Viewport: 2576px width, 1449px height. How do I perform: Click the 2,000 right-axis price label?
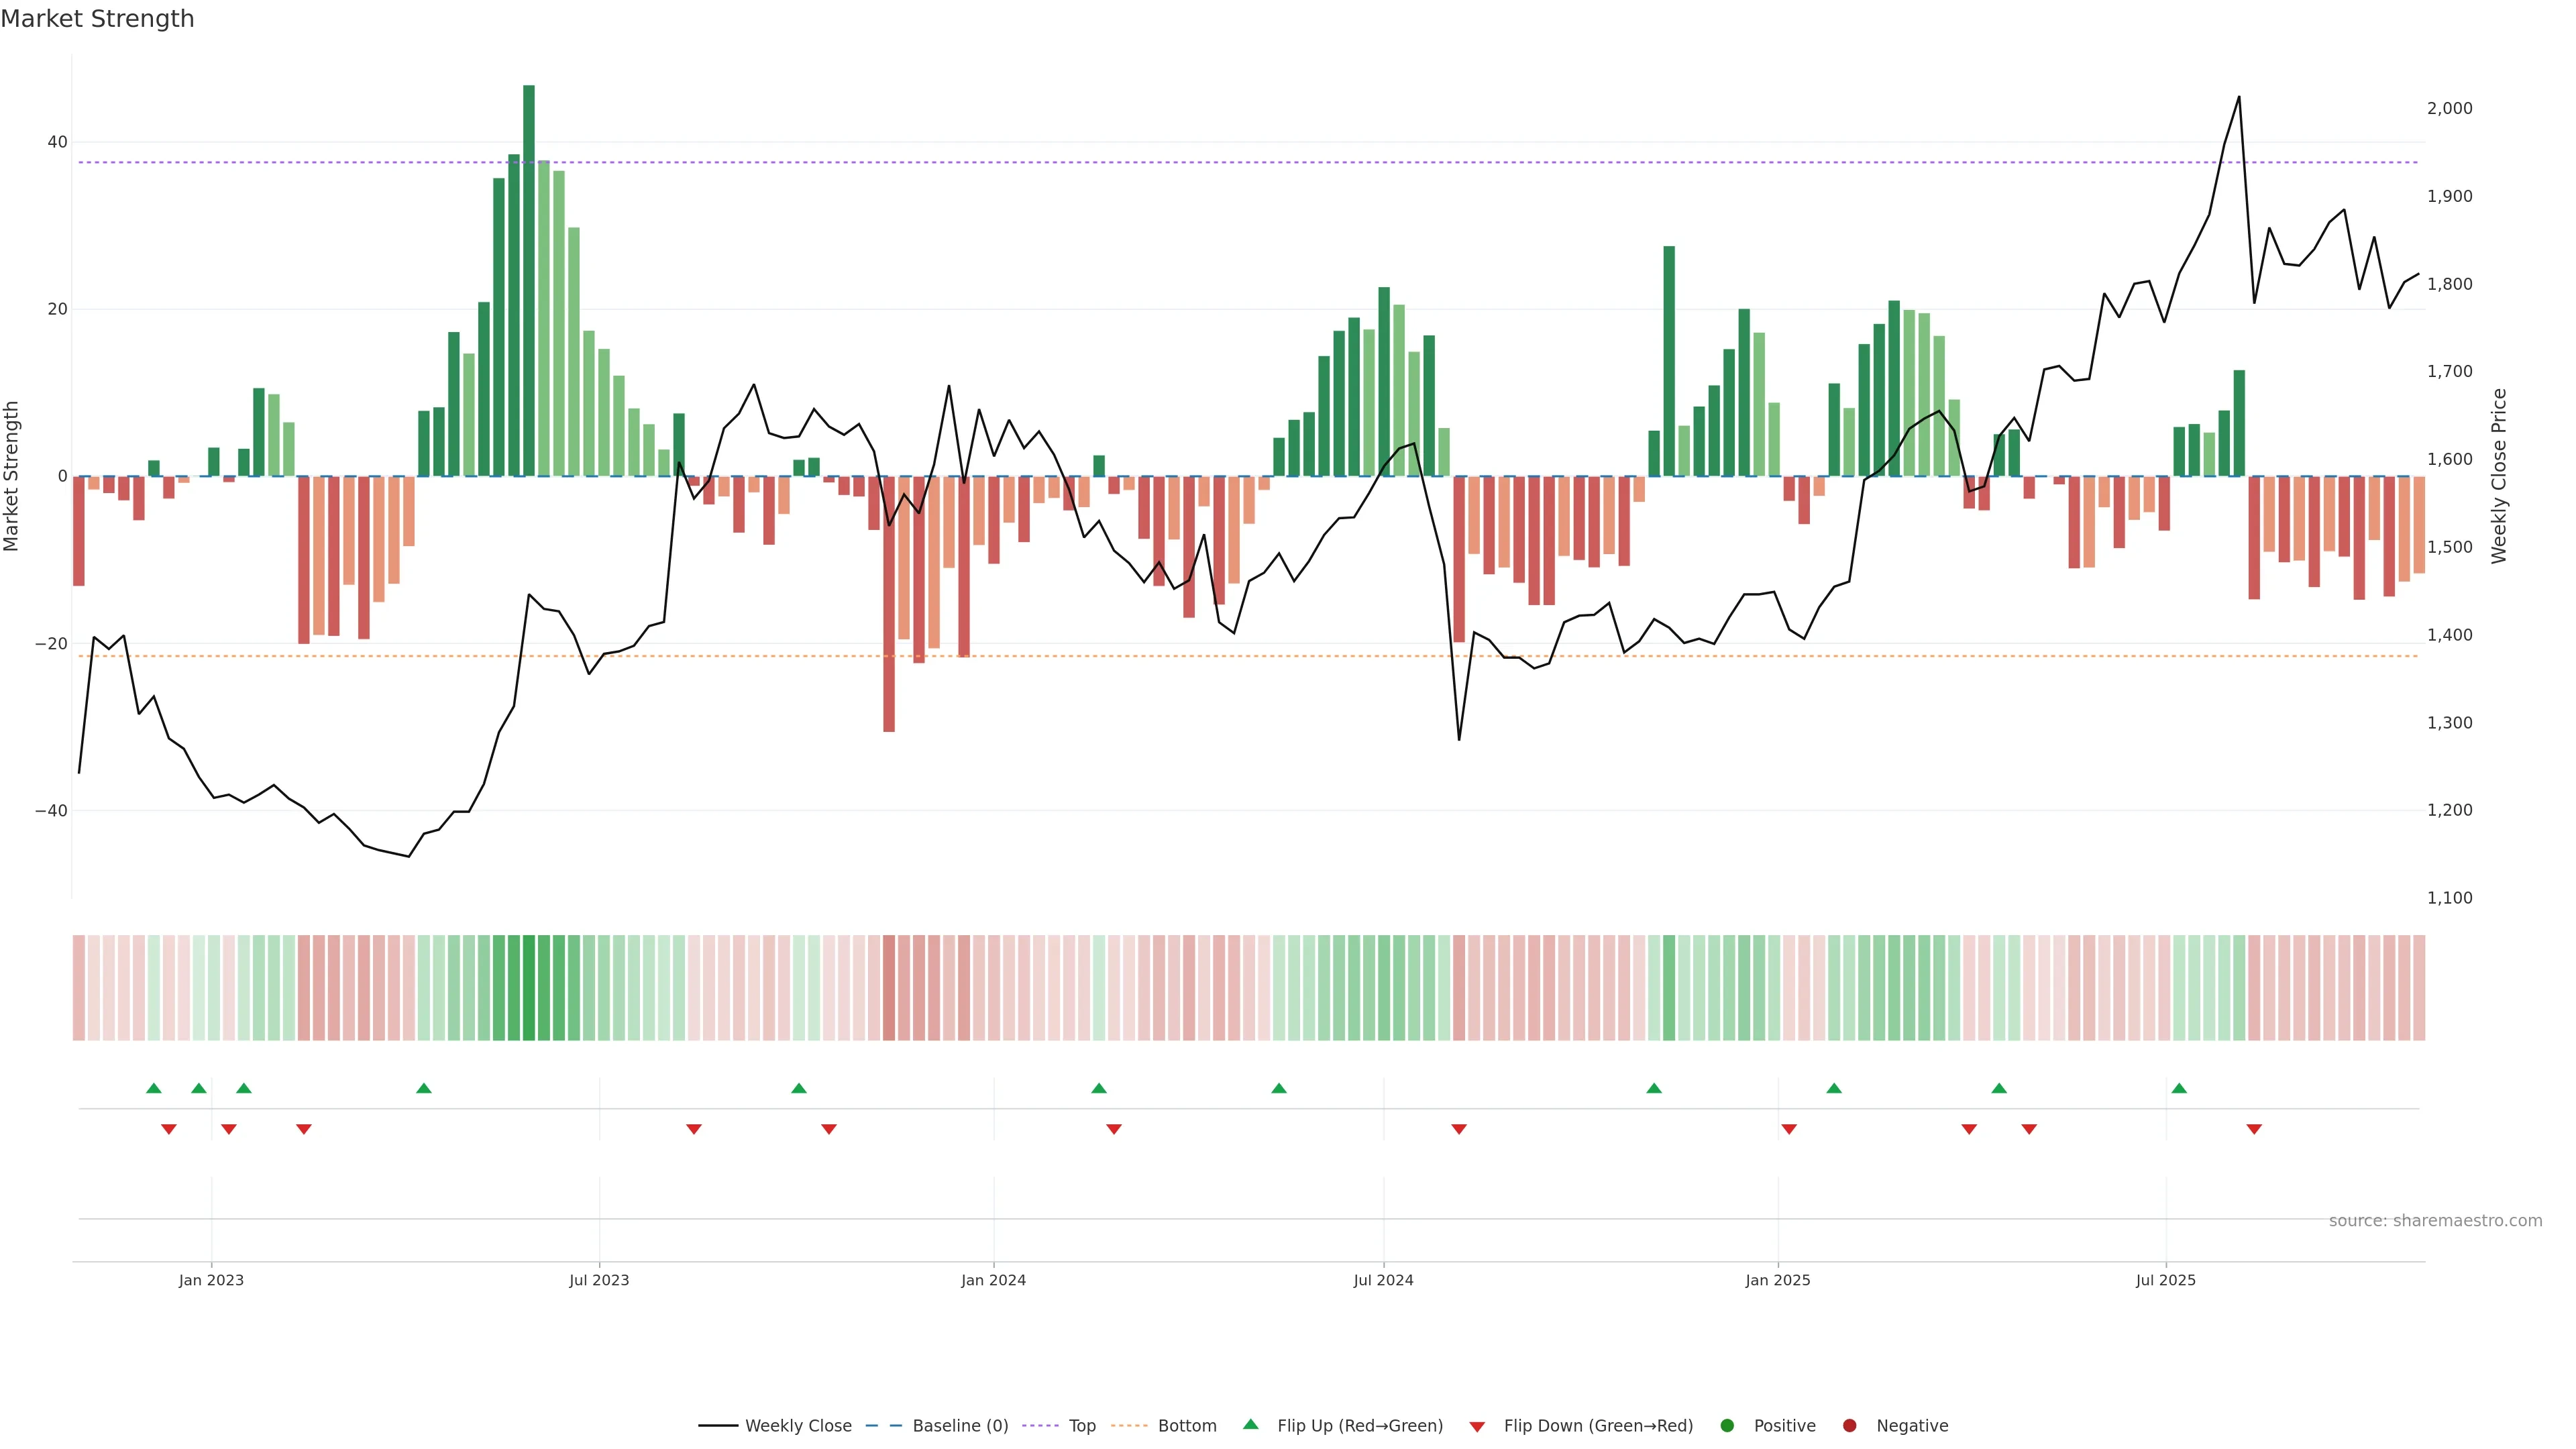click(2449, 108)
